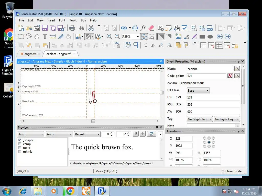Select the center transform origin radio button
Image resolution: width=262 pixels, height=196 pixels.
209,142
